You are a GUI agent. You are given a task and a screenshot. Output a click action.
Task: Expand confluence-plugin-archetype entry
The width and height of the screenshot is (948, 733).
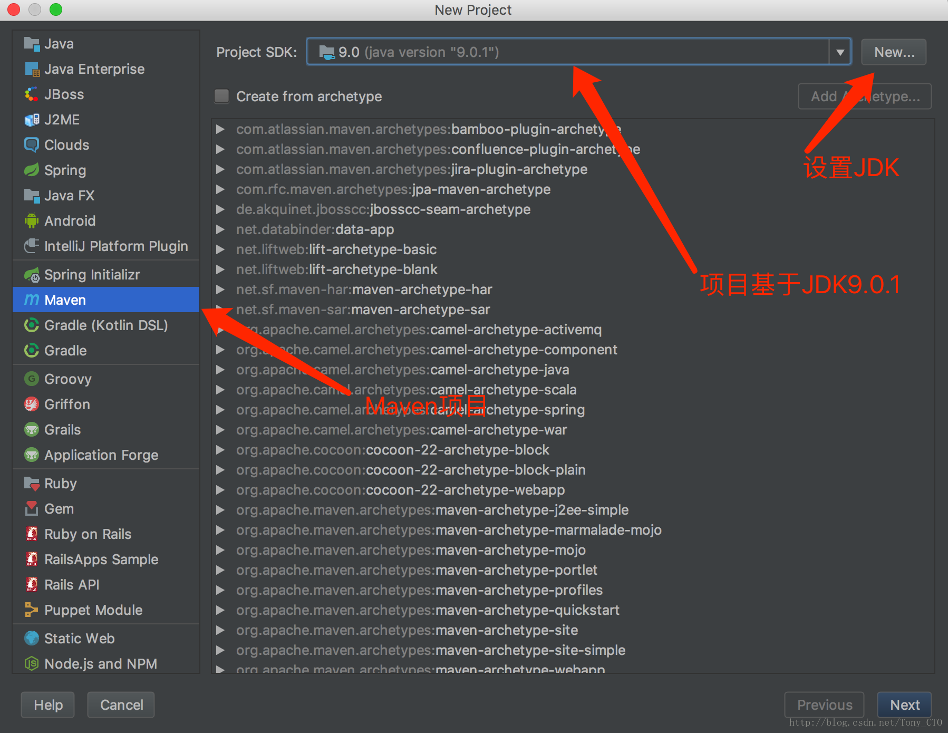tap(220, 149)
